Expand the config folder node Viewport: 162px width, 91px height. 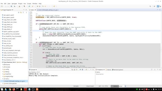pyautogui.click(x=3, y=69)
